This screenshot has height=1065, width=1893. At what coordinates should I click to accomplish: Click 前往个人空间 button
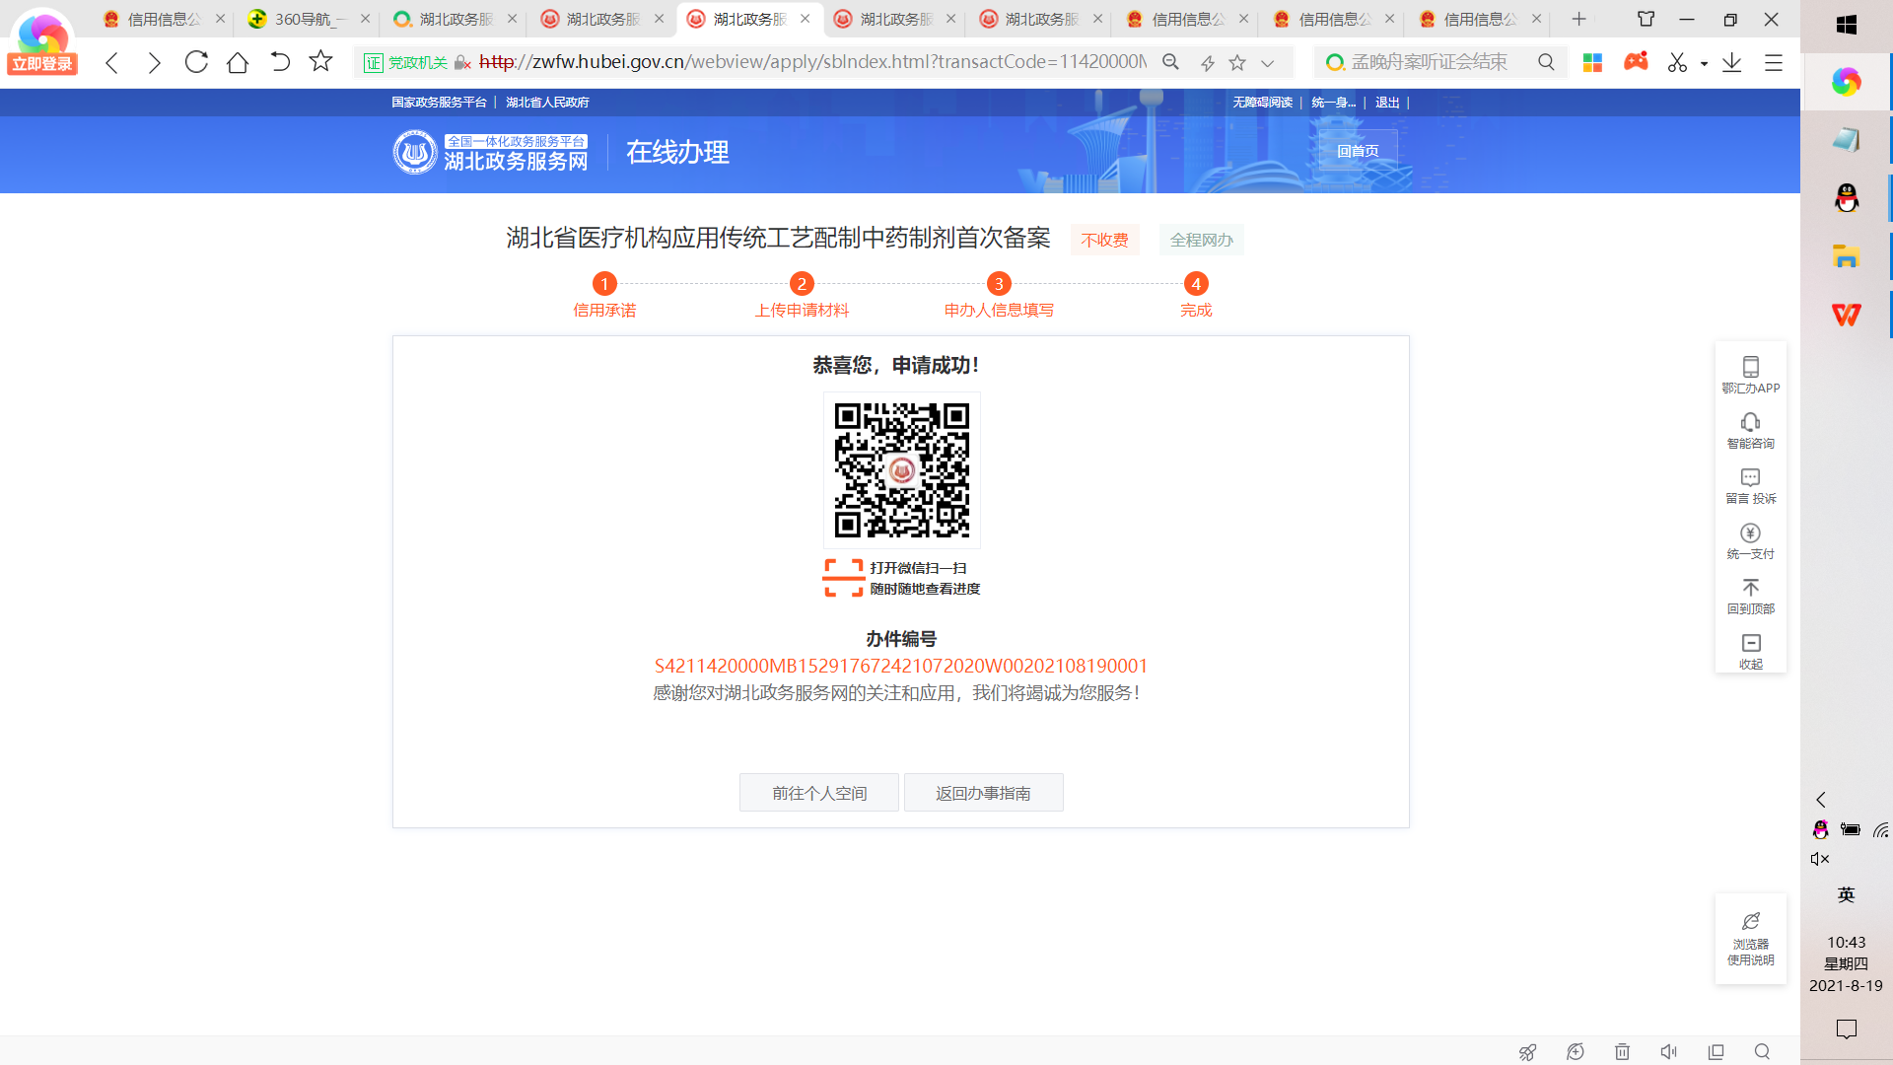click(x=818, y=793)
